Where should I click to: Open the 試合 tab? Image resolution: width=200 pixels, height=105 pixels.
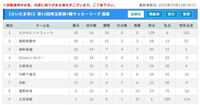pos(171,14)
